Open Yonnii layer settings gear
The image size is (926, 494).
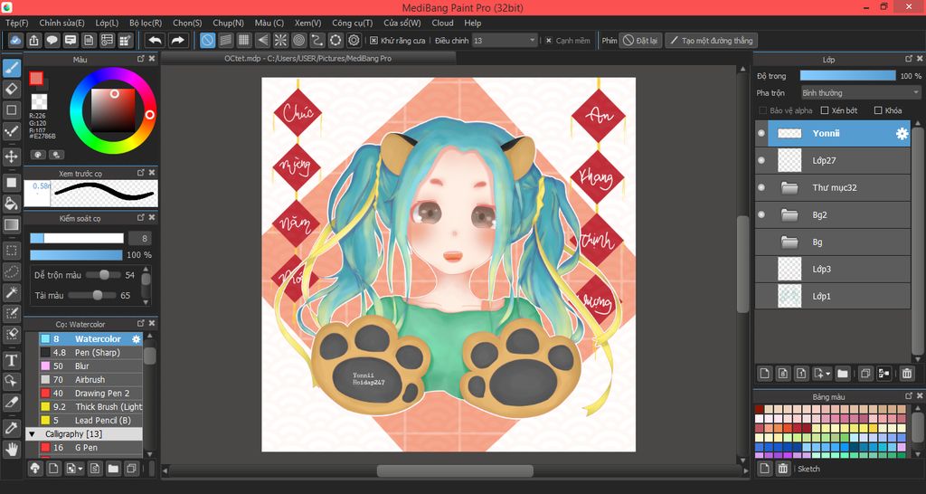(x=902, y=134)
